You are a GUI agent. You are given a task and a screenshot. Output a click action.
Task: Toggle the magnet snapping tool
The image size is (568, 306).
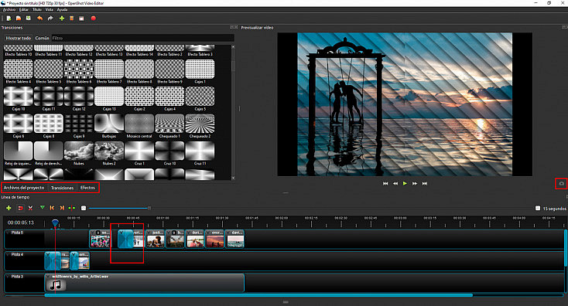click(20, 208)
